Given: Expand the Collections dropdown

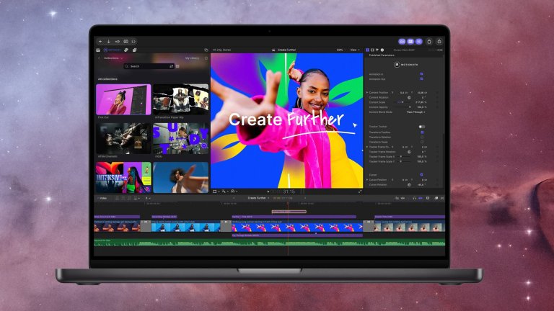Looking at the screenshot, I should pyautogui.click(x=113, y=58).
